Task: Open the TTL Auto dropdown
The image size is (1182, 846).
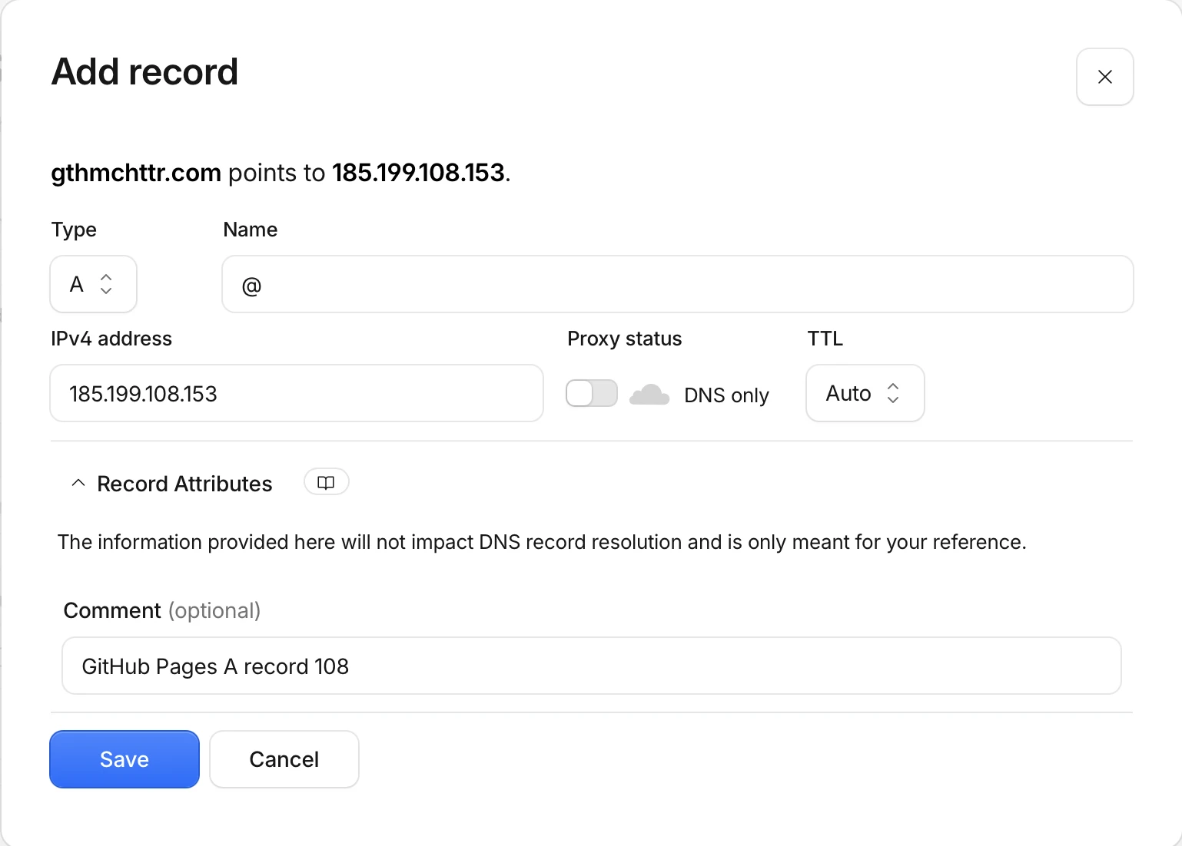Action: pos(865,393)
